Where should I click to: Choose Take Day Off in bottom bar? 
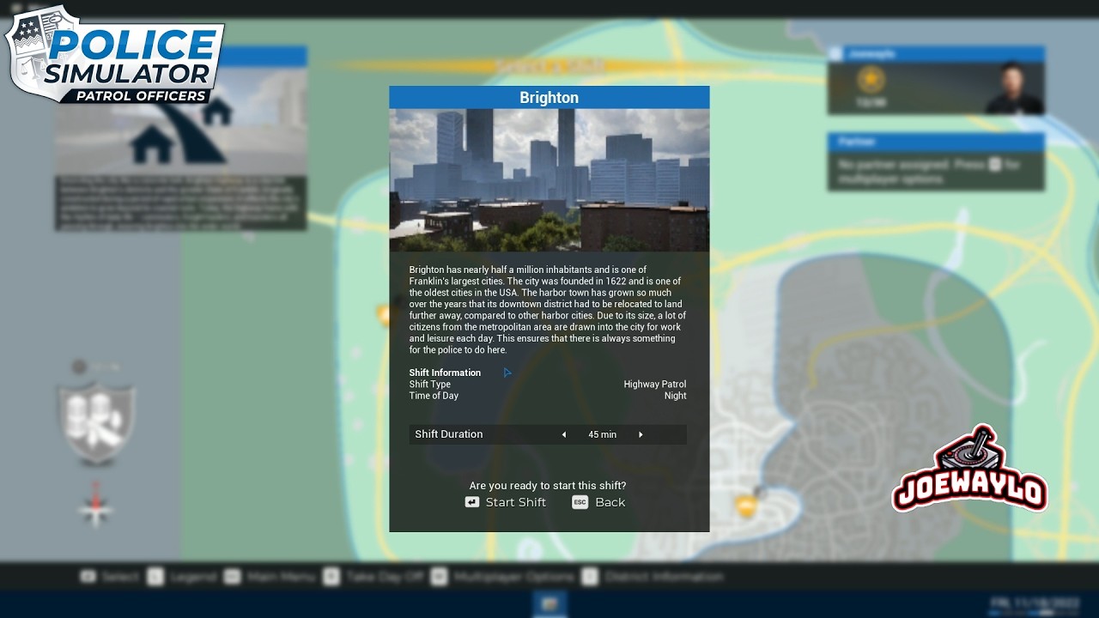(373, 577)
